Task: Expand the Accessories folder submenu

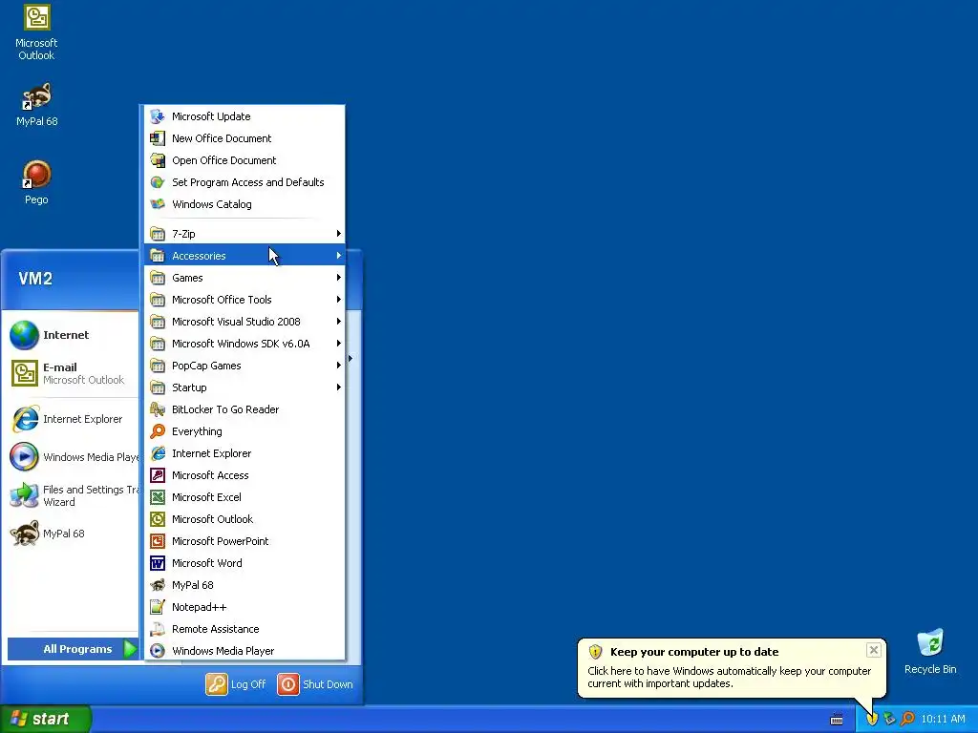Action: tap(244, 256)
